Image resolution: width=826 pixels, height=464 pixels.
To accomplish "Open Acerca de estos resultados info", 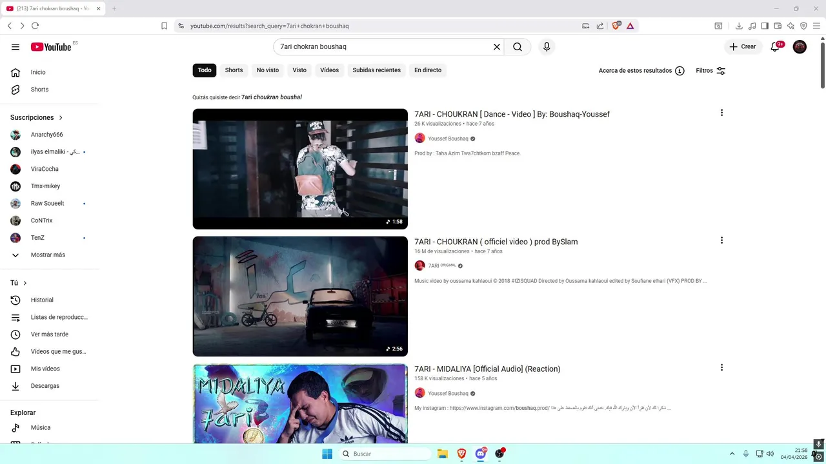I will coord(641,71).
